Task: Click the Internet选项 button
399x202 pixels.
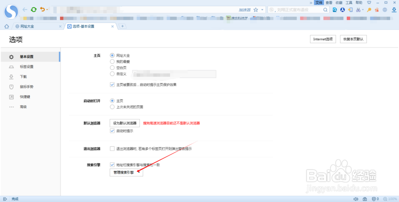Action: coord(323,39)
